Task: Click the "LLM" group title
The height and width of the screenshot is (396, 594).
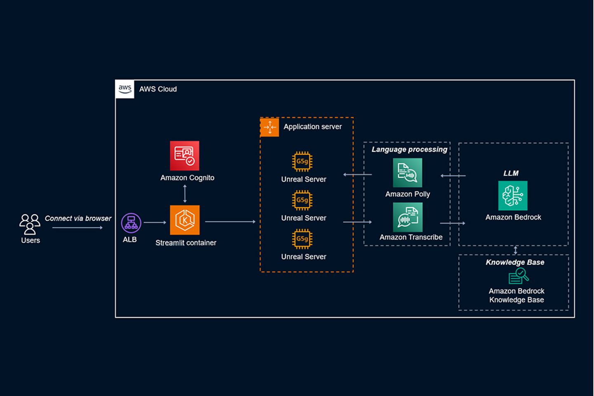Action: tap(511, 173)
